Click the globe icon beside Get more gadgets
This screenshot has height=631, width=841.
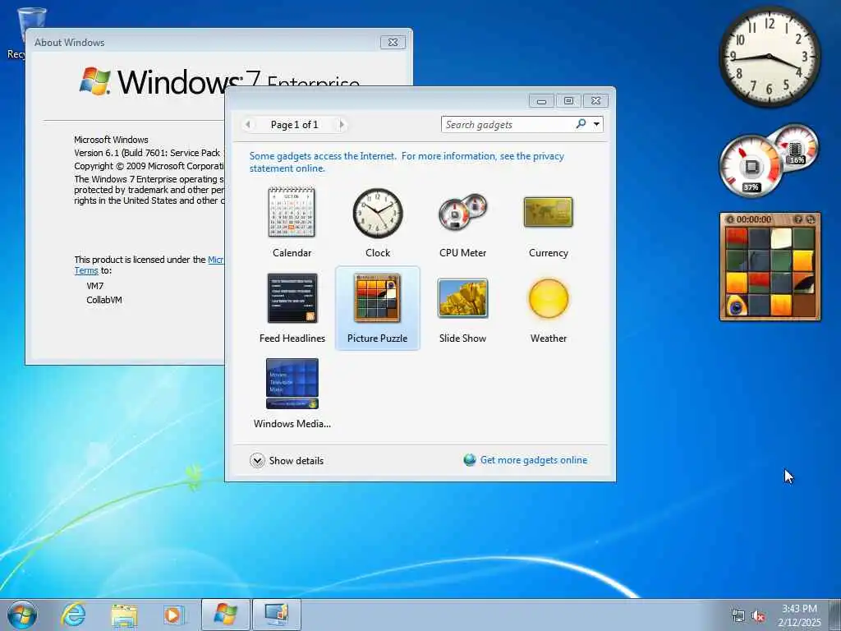pos(470,460)
